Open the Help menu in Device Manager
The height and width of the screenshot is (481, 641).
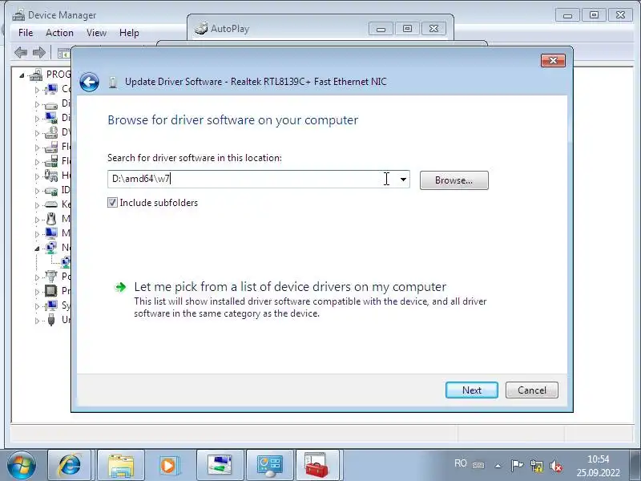129,33
